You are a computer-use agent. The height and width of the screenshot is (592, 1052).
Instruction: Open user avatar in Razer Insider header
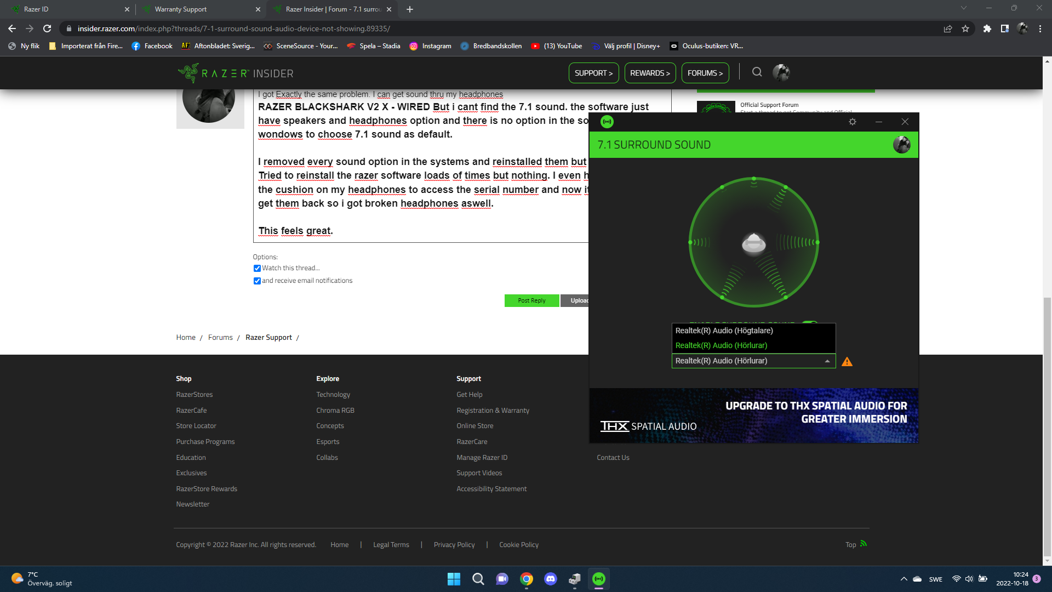tap(781, 72)
